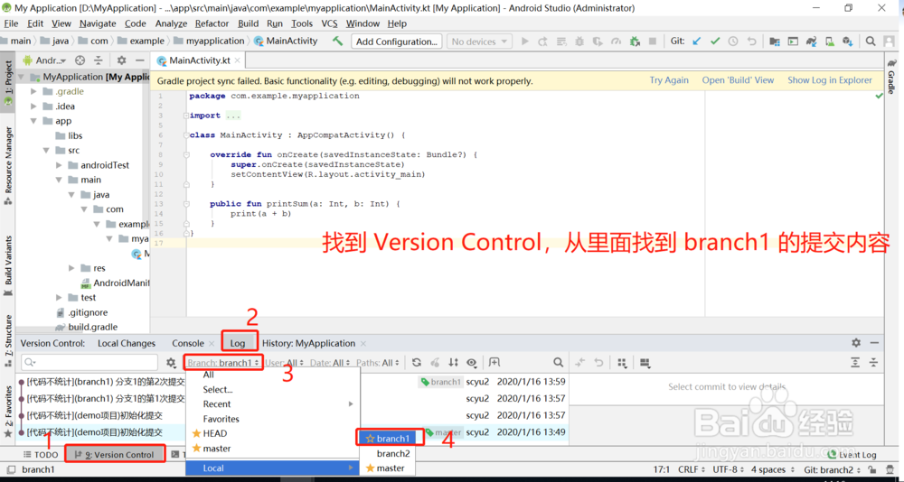Image resolution: width=904 pixels, height=482 pixels.
Task: Click Cherry-pick icon in log toolbar
Action: point(436,362)
